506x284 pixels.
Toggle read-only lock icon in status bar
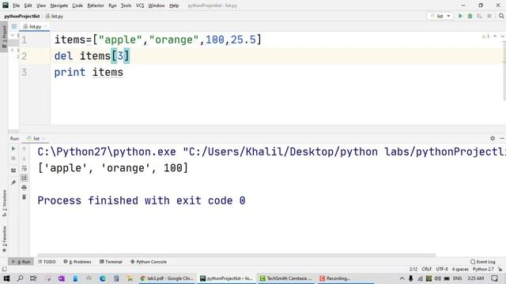500,269
